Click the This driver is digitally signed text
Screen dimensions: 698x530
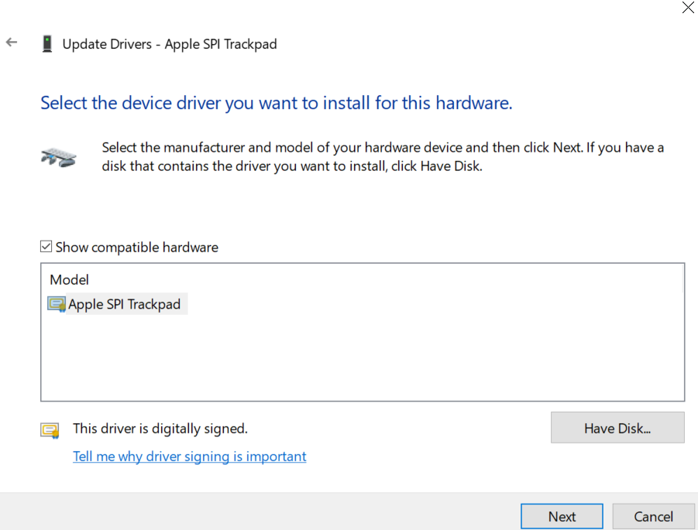[x=160, y=428]
